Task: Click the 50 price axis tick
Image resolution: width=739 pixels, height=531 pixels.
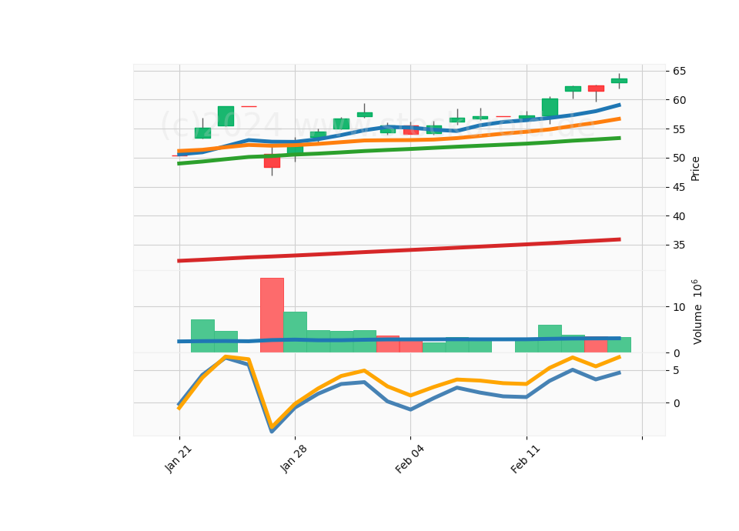Action: click(x=679, y=158)
